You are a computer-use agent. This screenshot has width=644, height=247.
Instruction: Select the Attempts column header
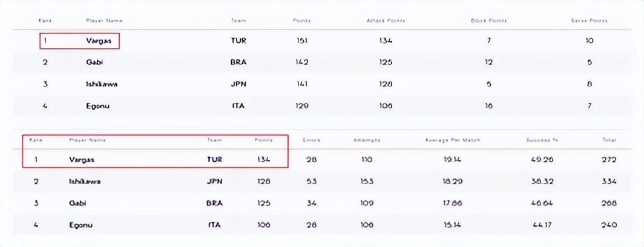point(367,140)
